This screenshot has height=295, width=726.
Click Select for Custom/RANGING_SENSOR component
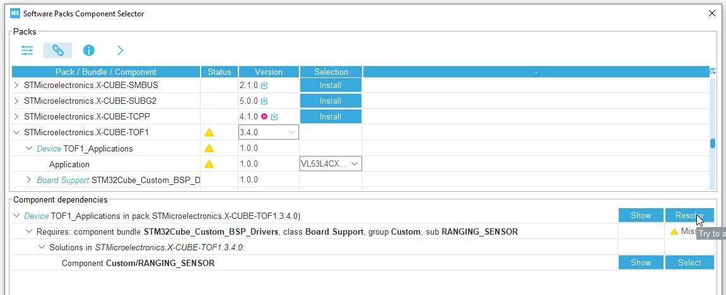689,263
